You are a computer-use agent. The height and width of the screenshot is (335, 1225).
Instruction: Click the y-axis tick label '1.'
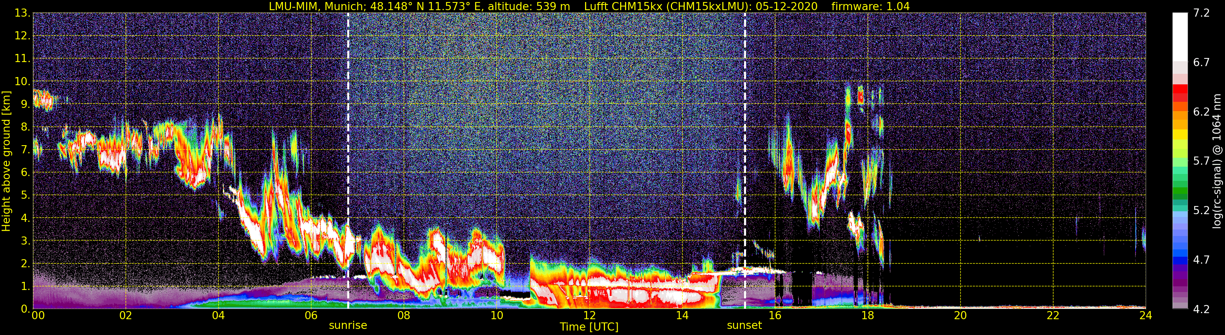(25, 286)
